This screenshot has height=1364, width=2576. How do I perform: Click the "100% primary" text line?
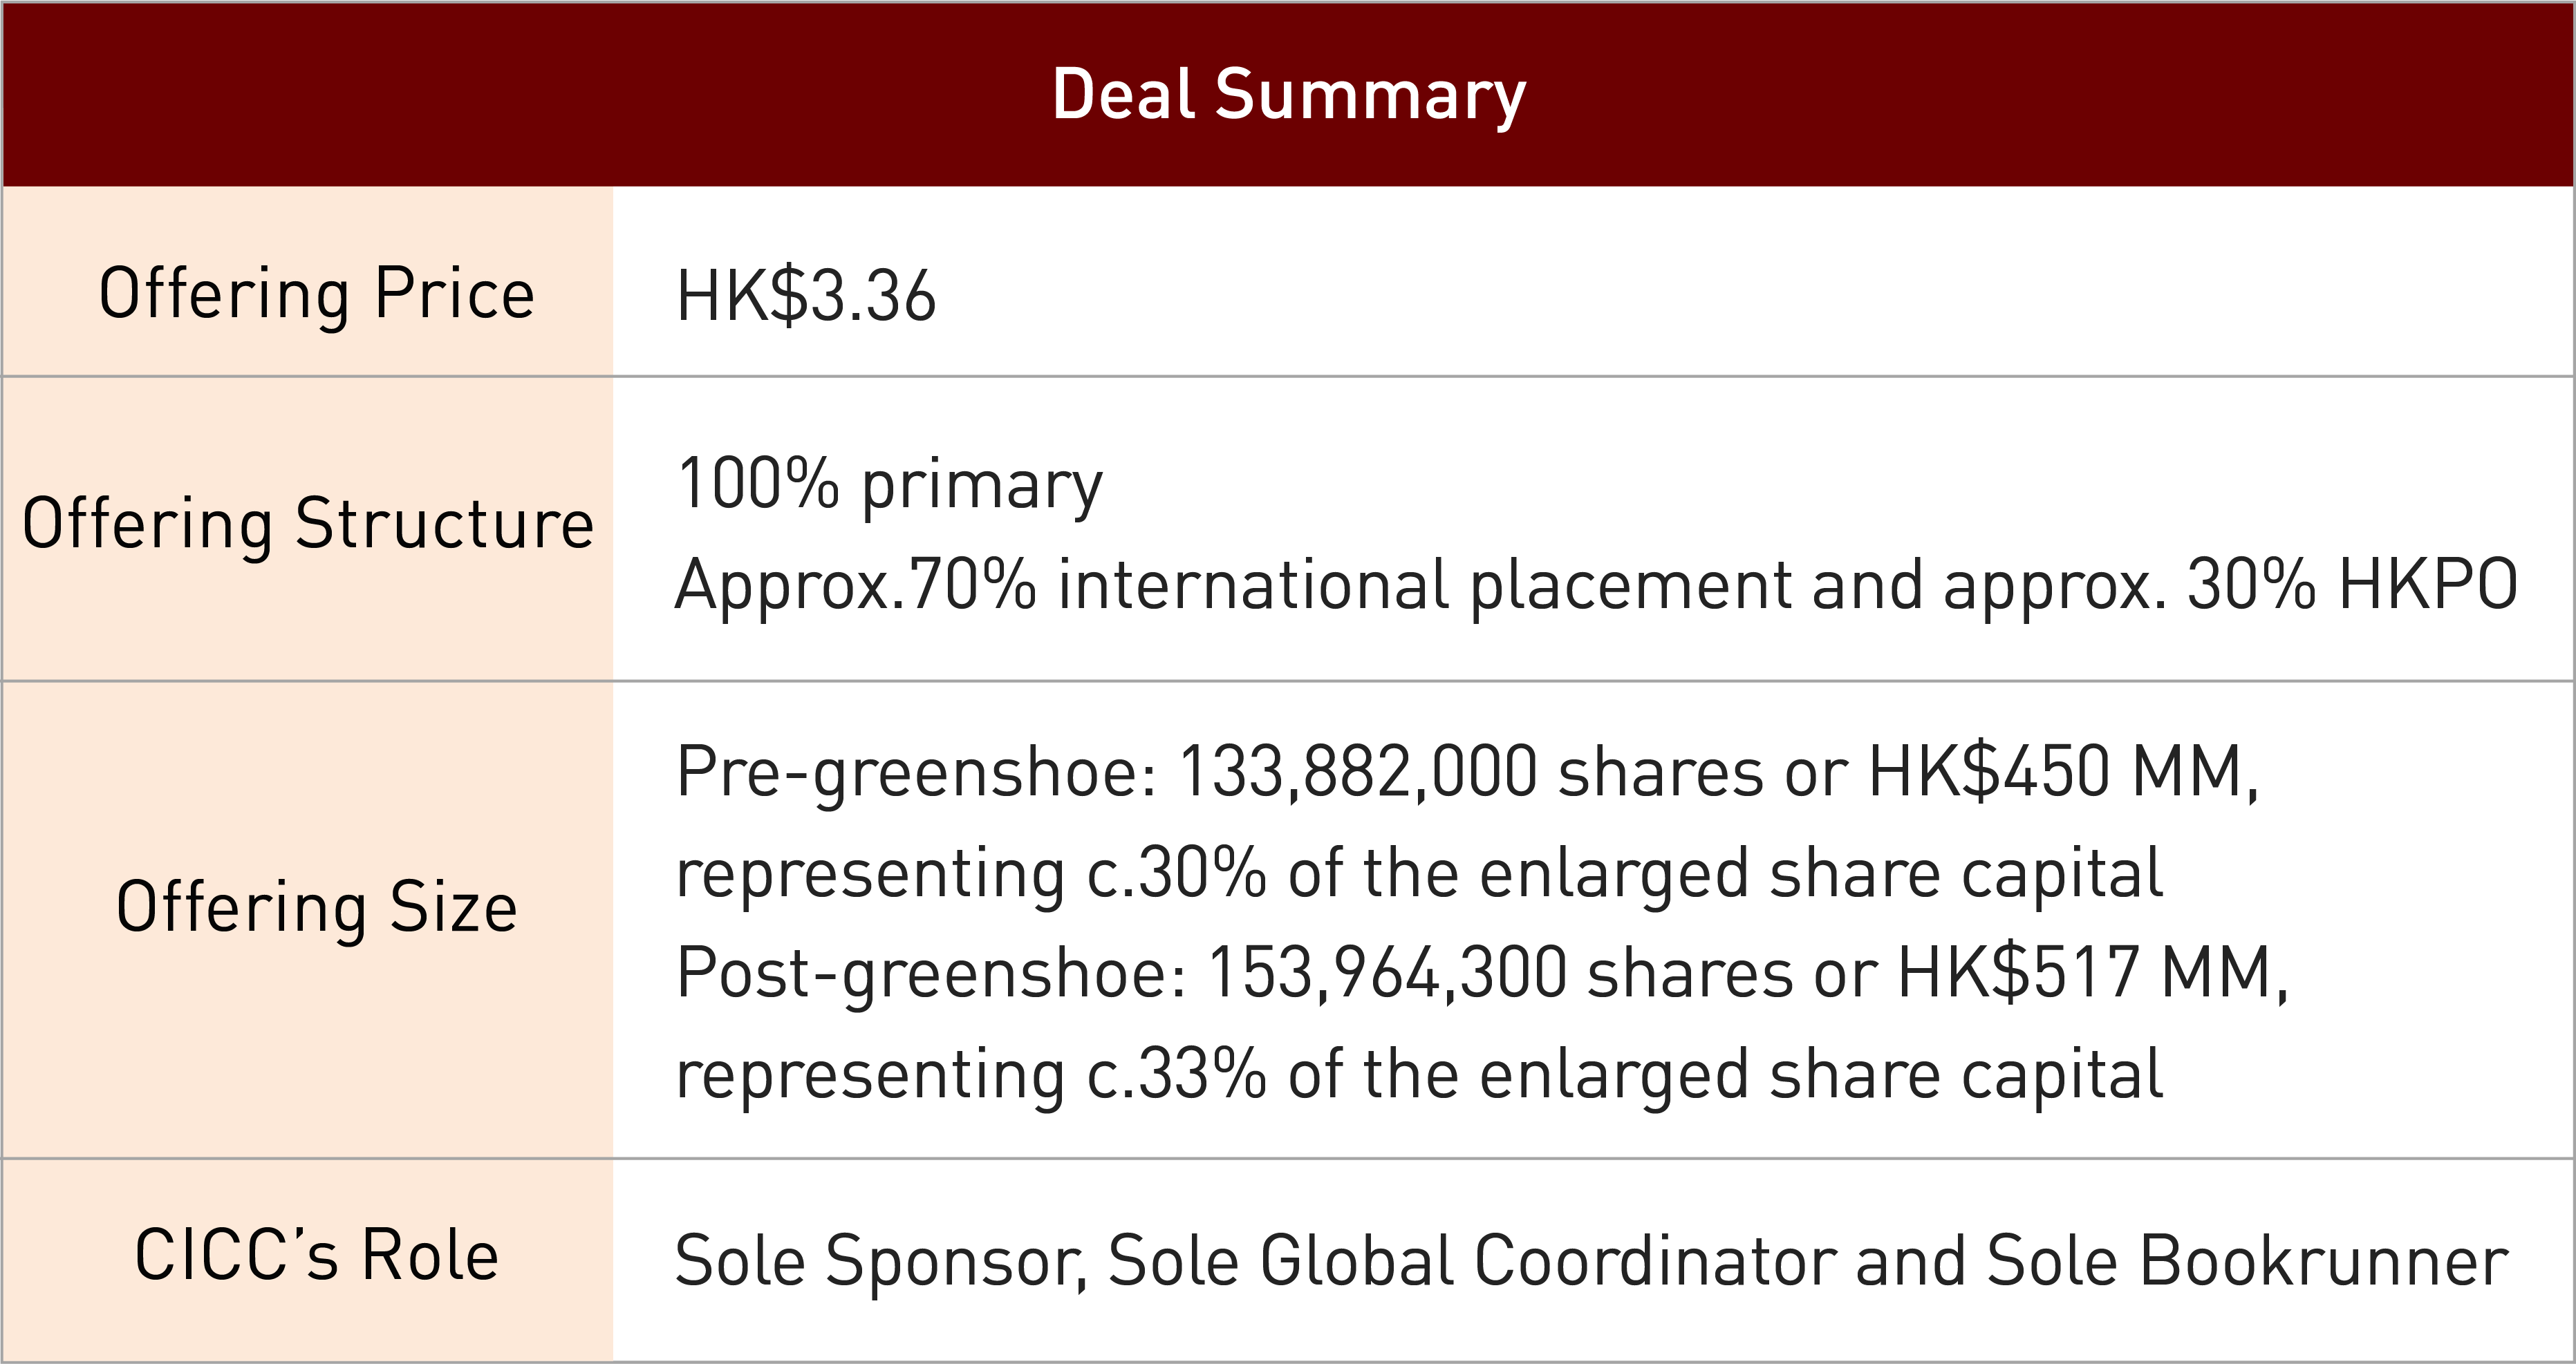(889, 484)
